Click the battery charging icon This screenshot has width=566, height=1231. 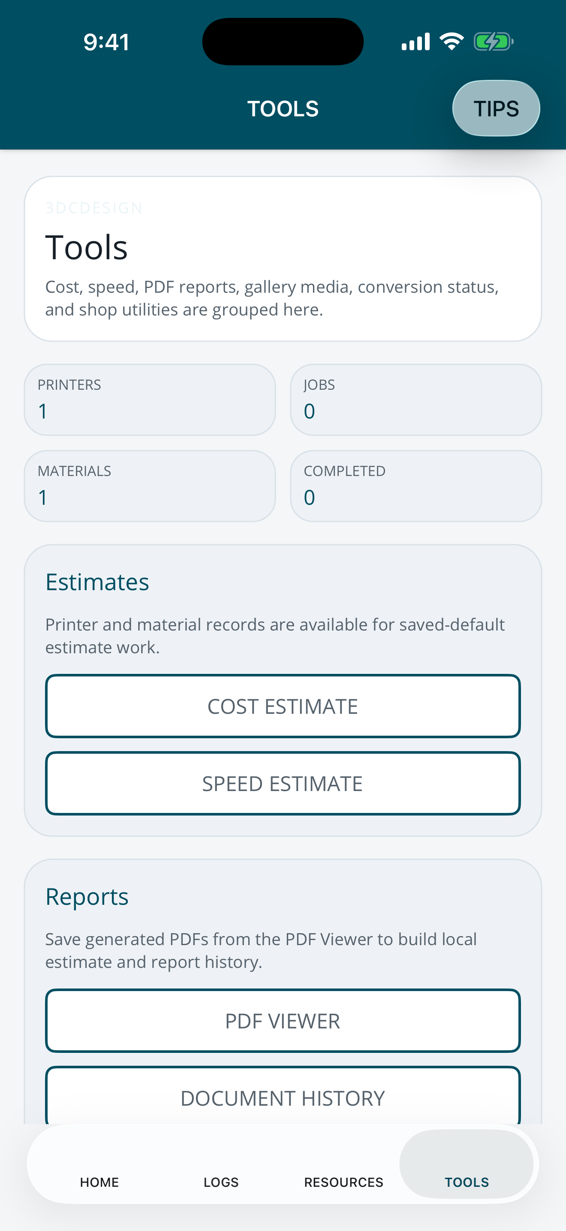494,42
